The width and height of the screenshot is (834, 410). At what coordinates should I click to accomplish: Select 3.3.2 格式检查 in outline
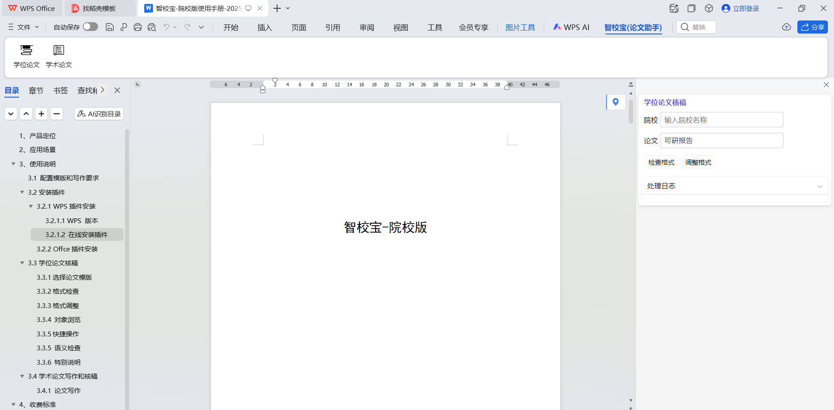(x=58, y=291)
